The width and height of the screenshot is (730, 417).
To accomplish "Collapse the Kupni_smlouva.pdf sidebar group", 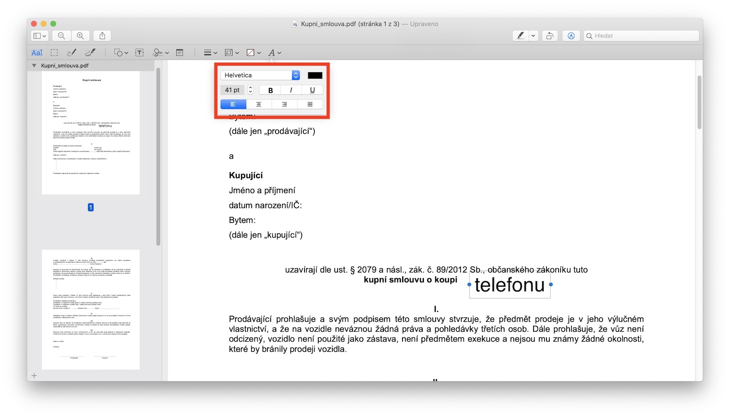I will (x=34, y=66).
